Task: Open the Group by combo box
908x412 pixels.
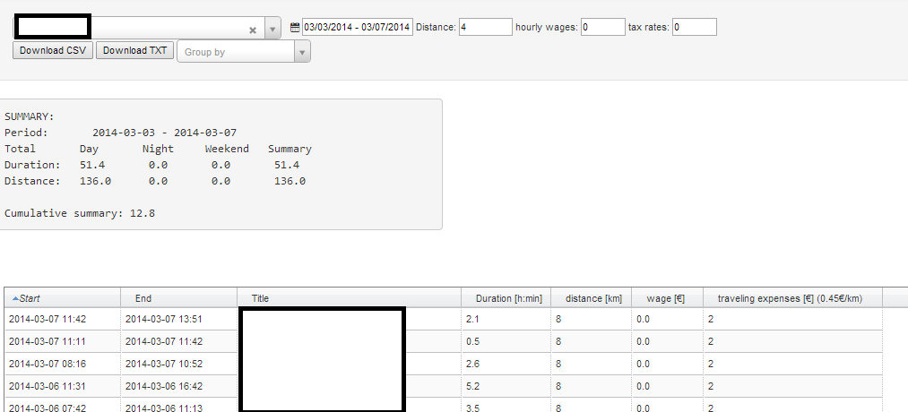Action: click(244, 52)
